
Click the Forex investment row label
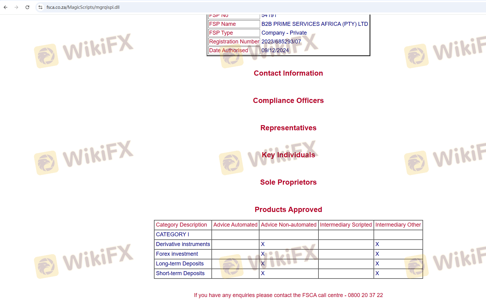click(x=177, y=254)
